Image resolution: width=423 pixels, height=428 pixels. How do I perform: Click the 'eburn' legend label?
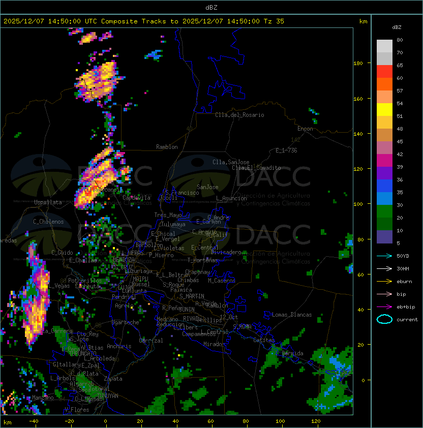pos(404,282)
